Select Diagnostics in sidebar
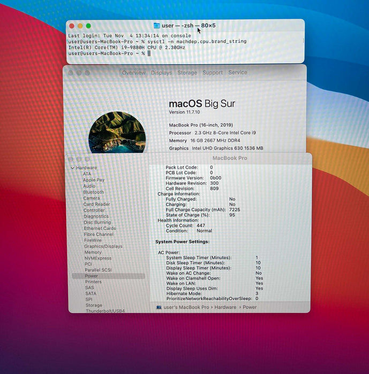Image resolution: width=369 pixels, height=374 pixels. point(96,216)
